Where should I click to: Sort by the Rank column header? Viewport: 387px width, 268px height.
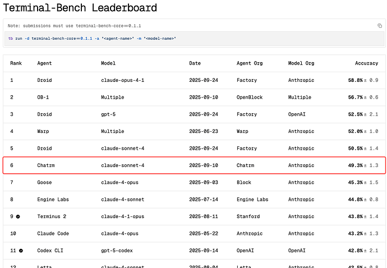(16, 63)
